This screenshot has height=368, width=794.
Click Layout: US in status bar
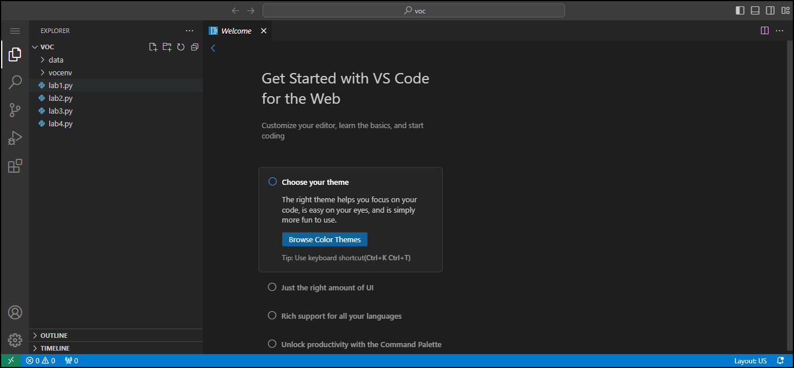point(750,360)
